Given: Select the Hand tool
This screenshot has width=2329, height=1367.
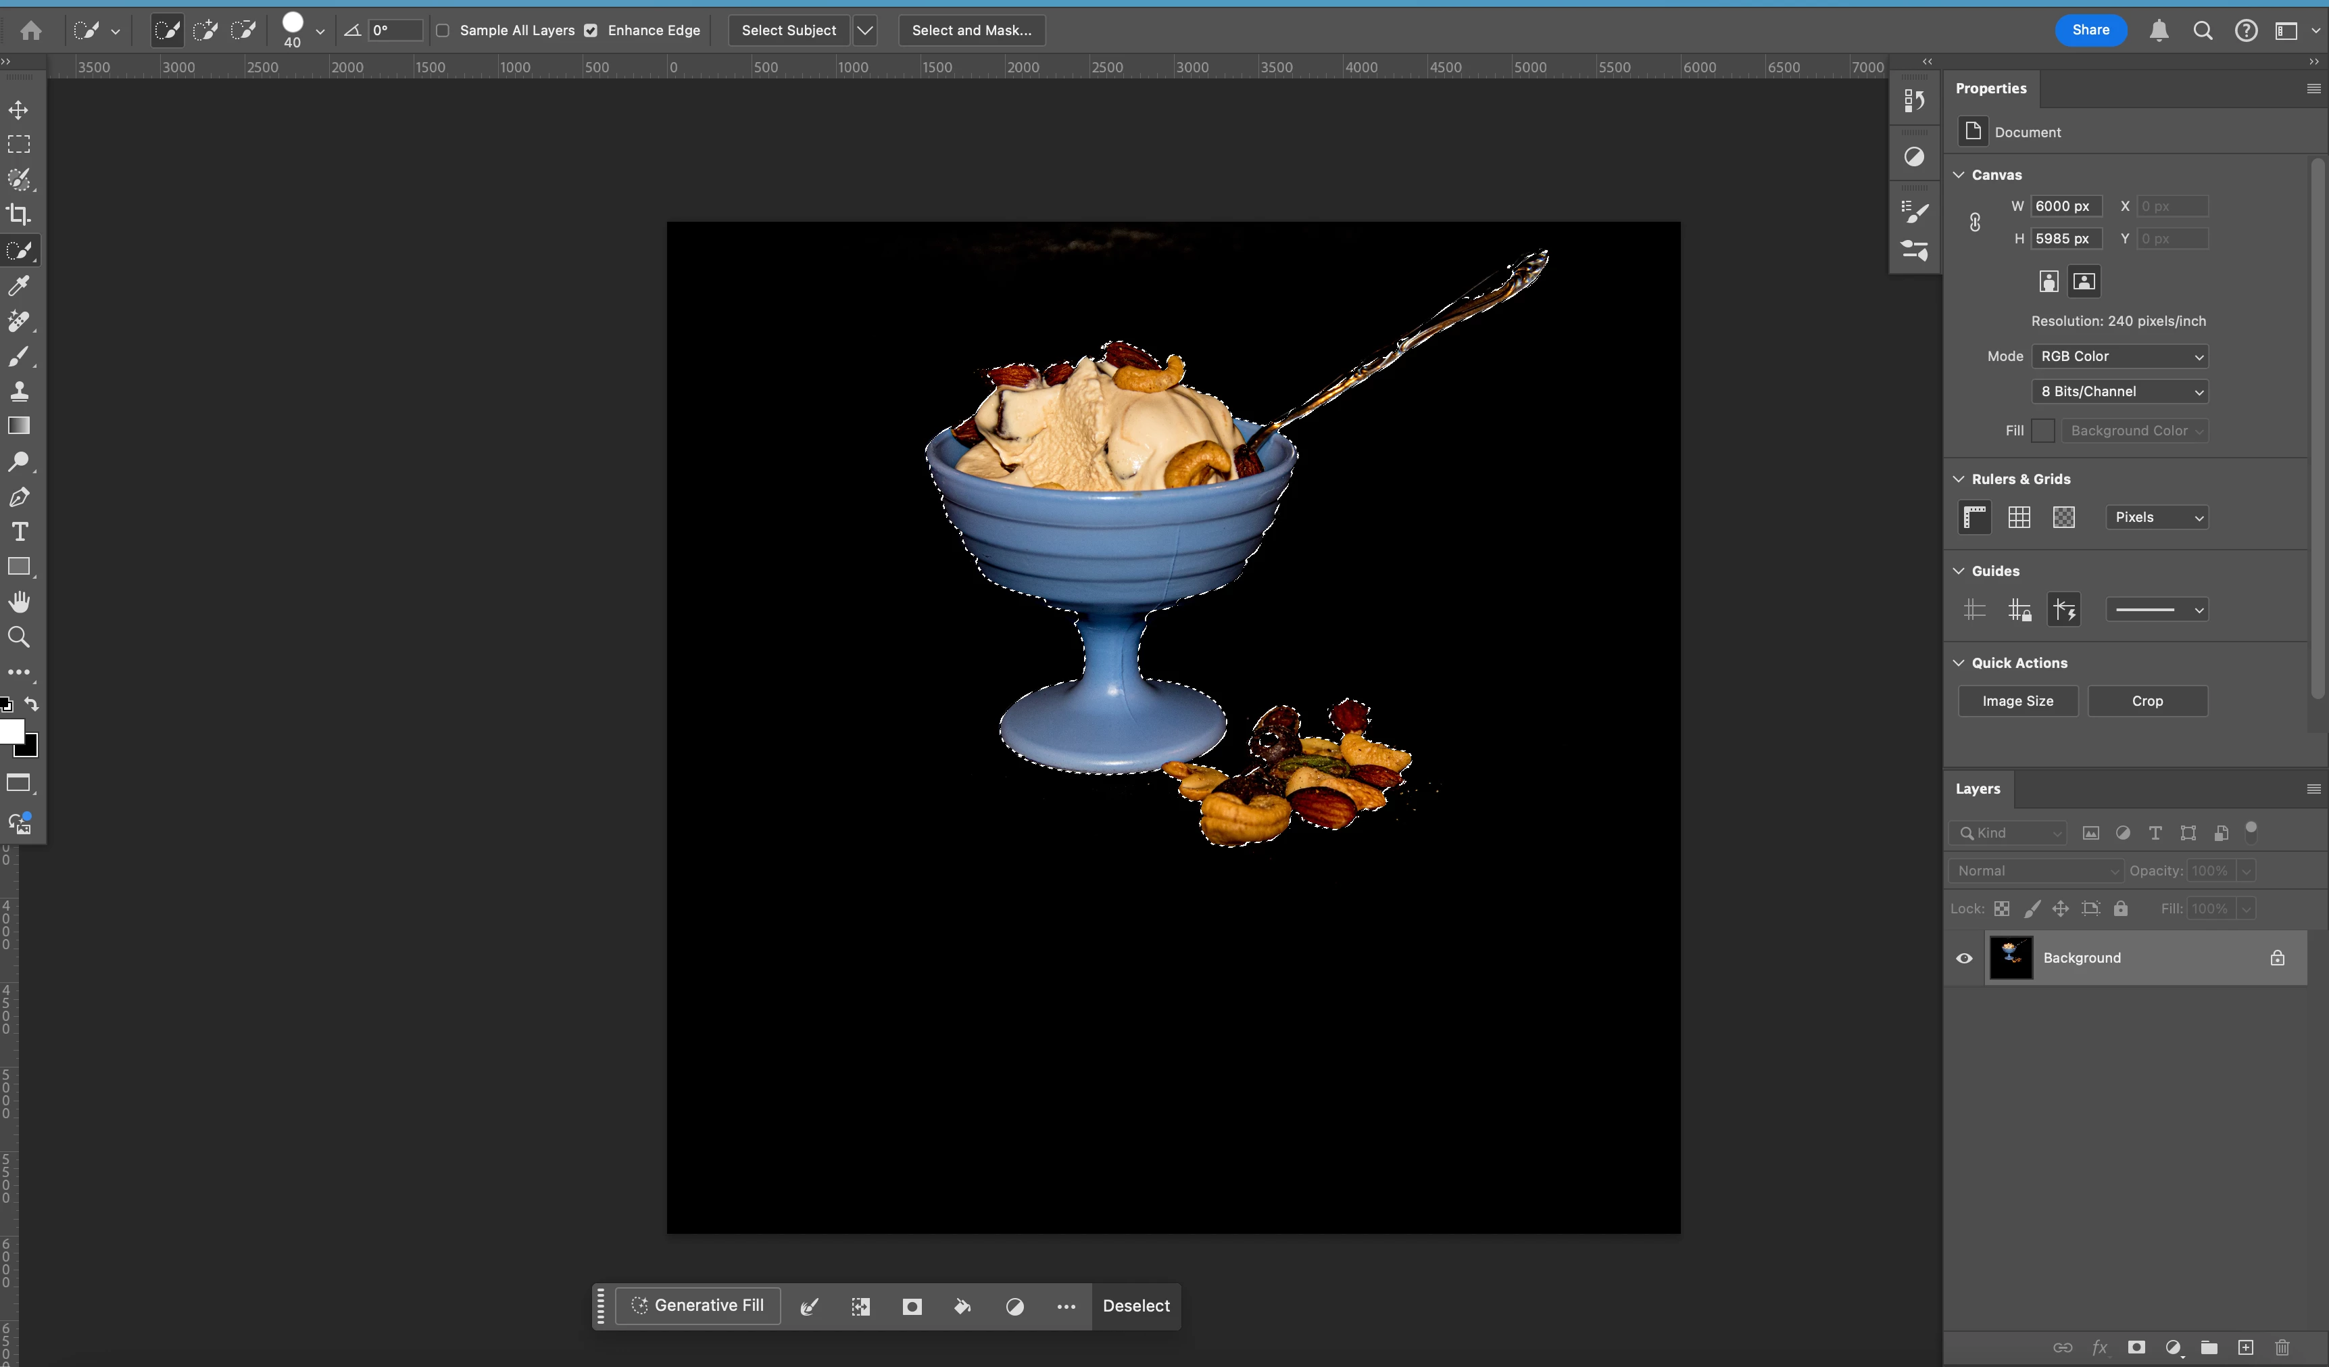Looking at the screenshot, I should tap(18, 602).
